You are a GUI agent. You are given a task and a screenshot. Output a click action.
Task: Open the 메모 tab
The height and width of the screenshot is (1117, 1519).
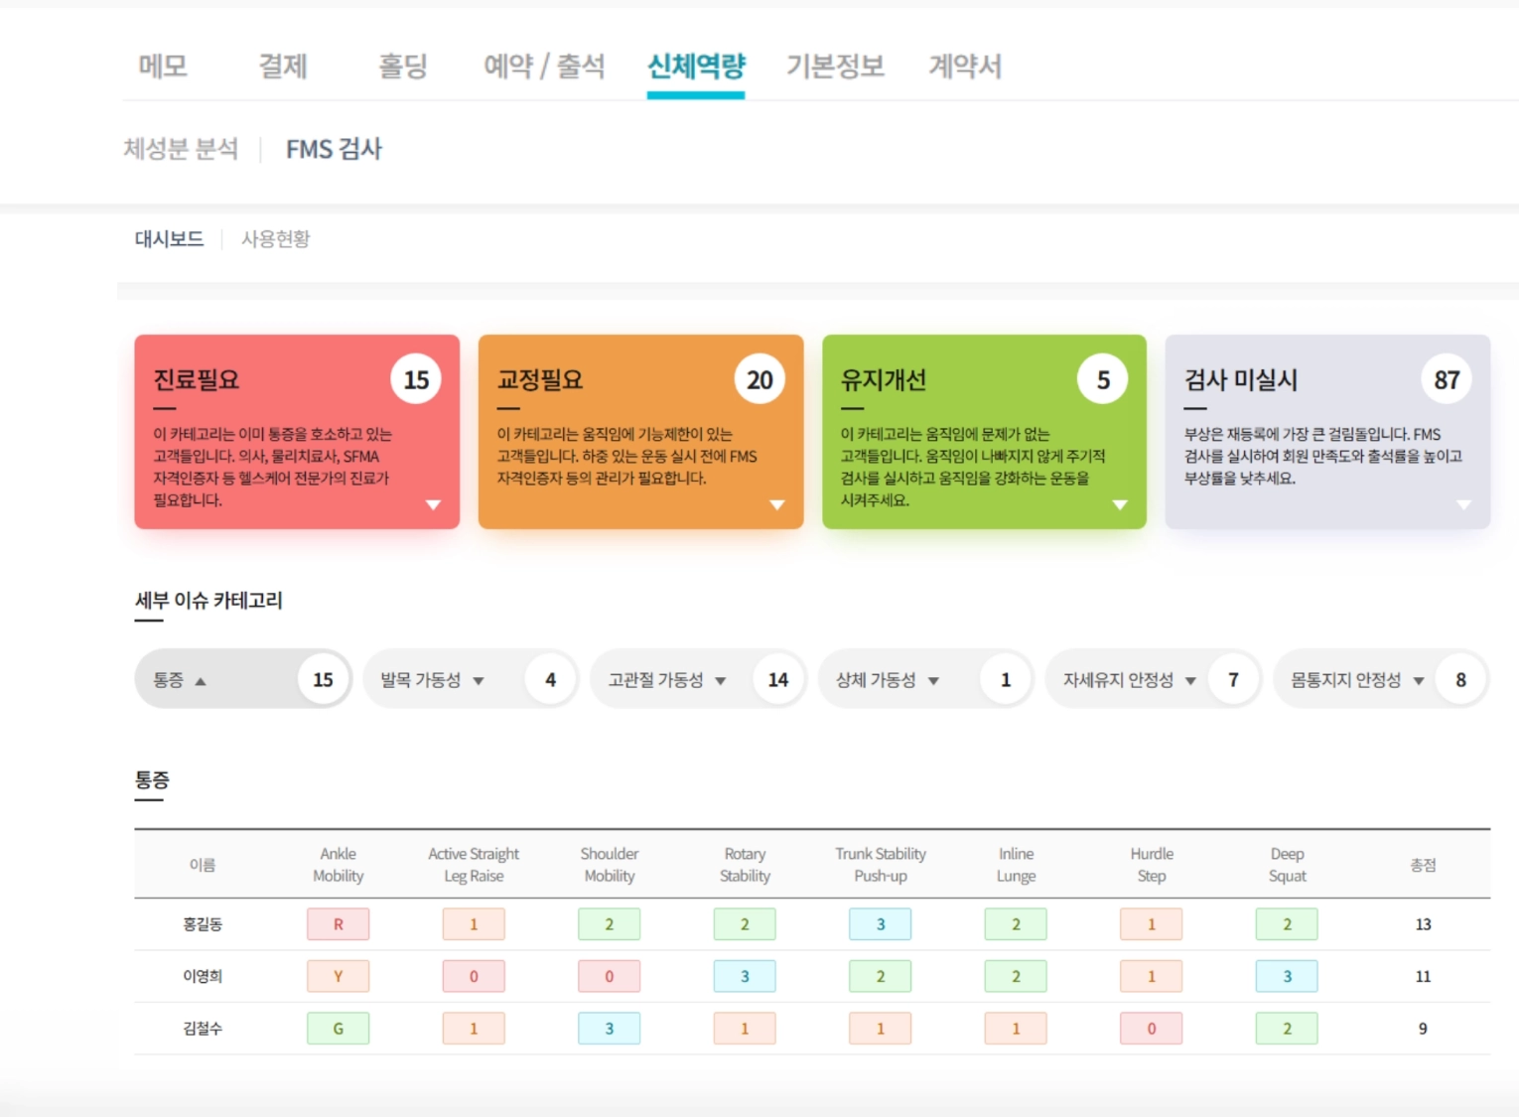(x=163, y=66)
